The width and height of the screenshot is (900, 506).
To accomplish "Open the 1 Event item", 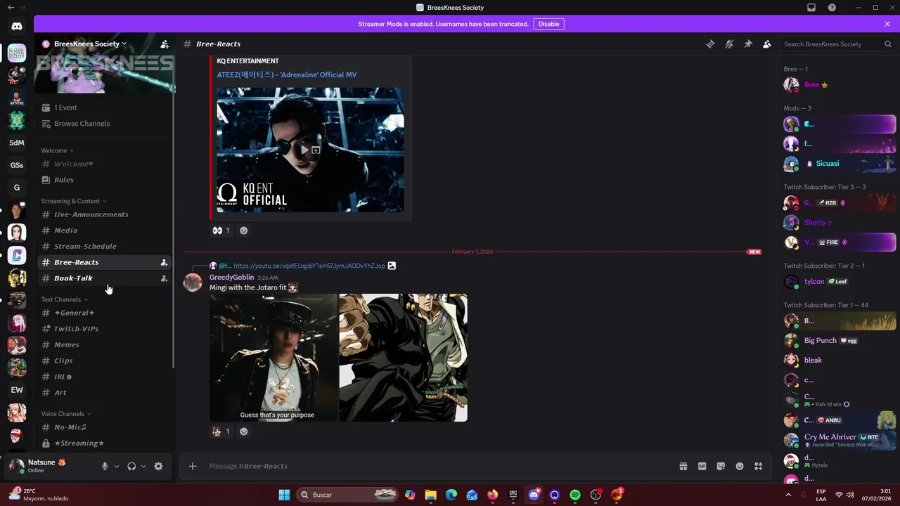I will (104, 108).
